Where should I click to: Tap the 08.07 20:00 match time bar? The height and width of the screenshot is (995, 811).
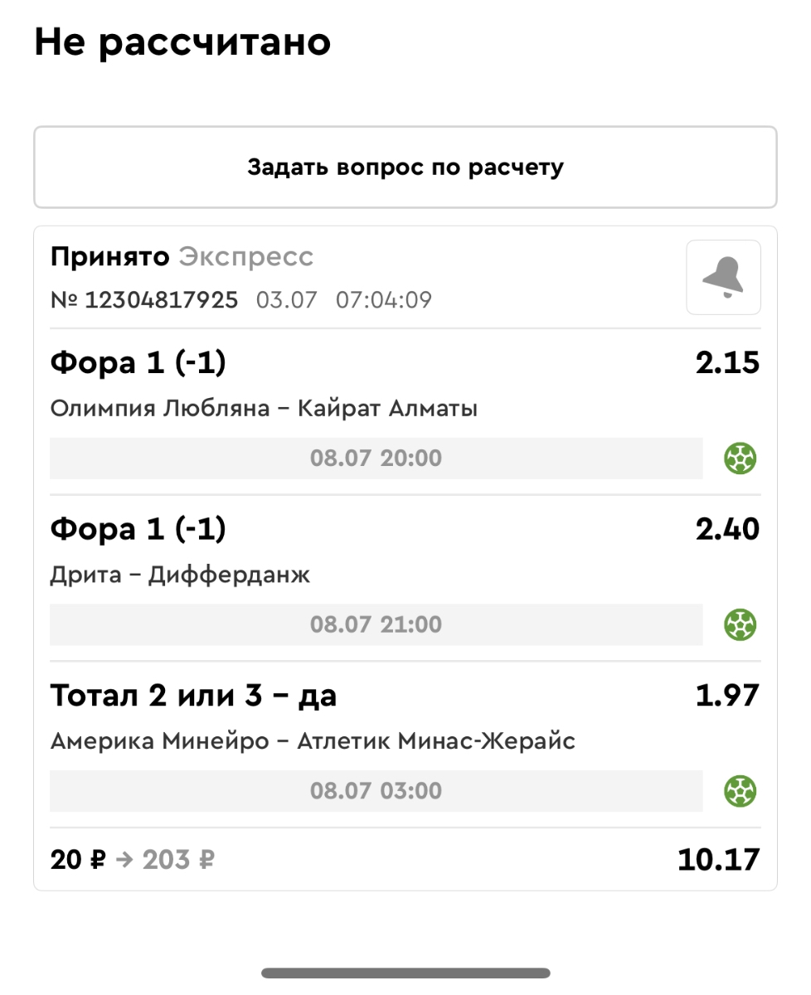(x=376, y=458)
